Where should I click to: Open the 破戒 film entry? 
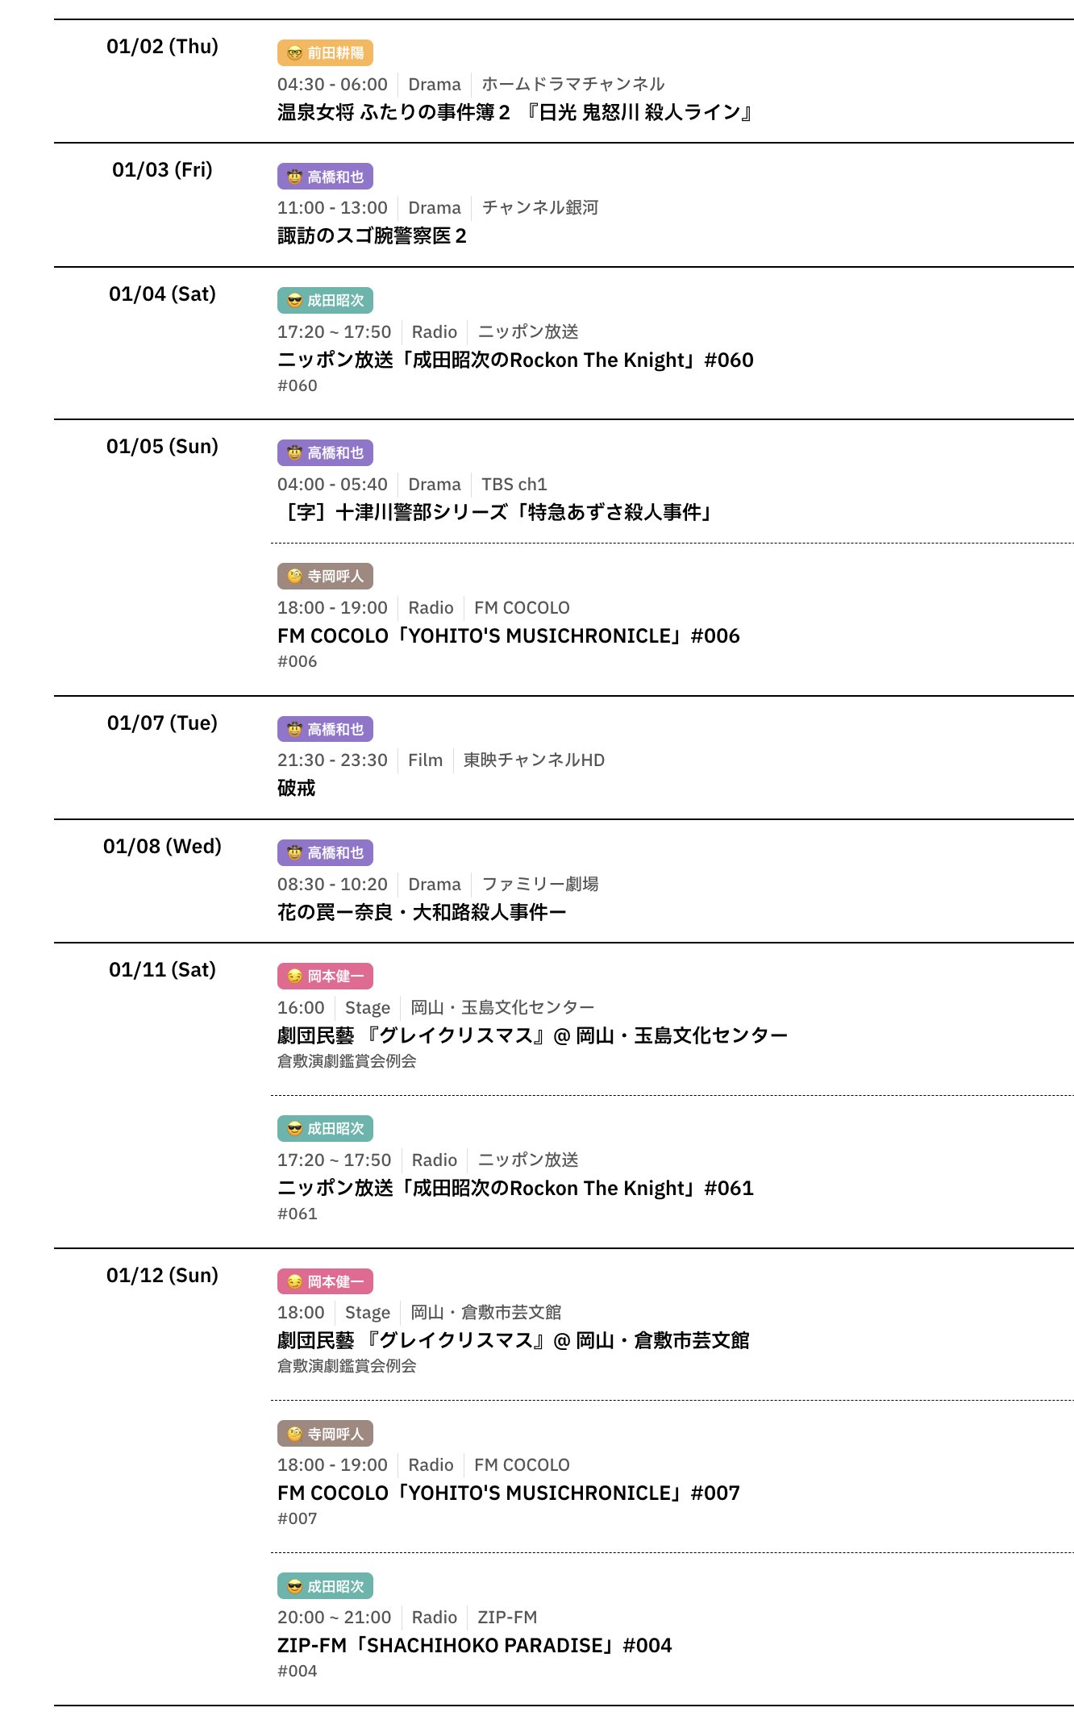tap(296, 788)
